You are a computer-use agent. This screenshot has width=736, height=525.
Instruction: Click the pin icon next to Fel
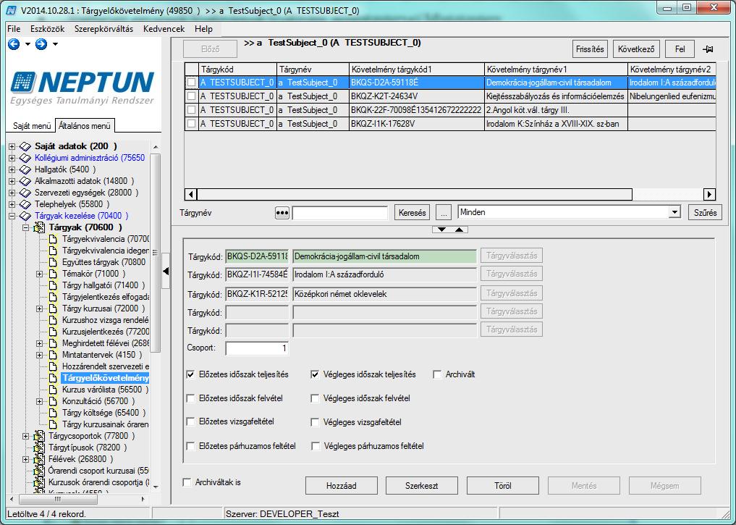click(708, 49)
